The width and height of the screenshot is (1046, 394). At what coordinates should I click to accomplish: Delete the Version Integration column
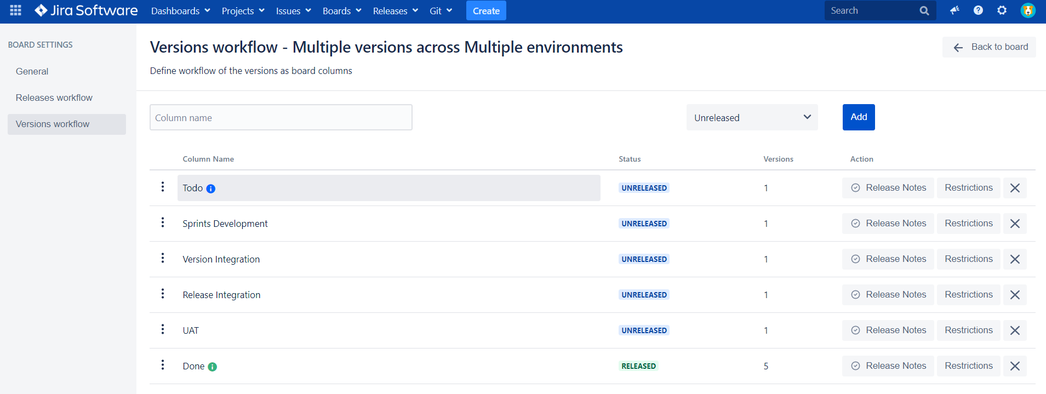click(x=1015, y=259)
